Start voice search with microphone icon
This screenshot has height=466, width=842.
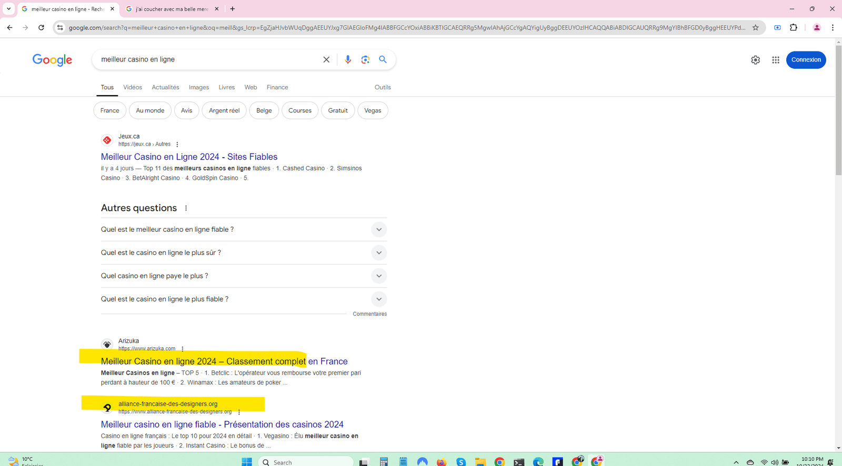coord(348,59)
